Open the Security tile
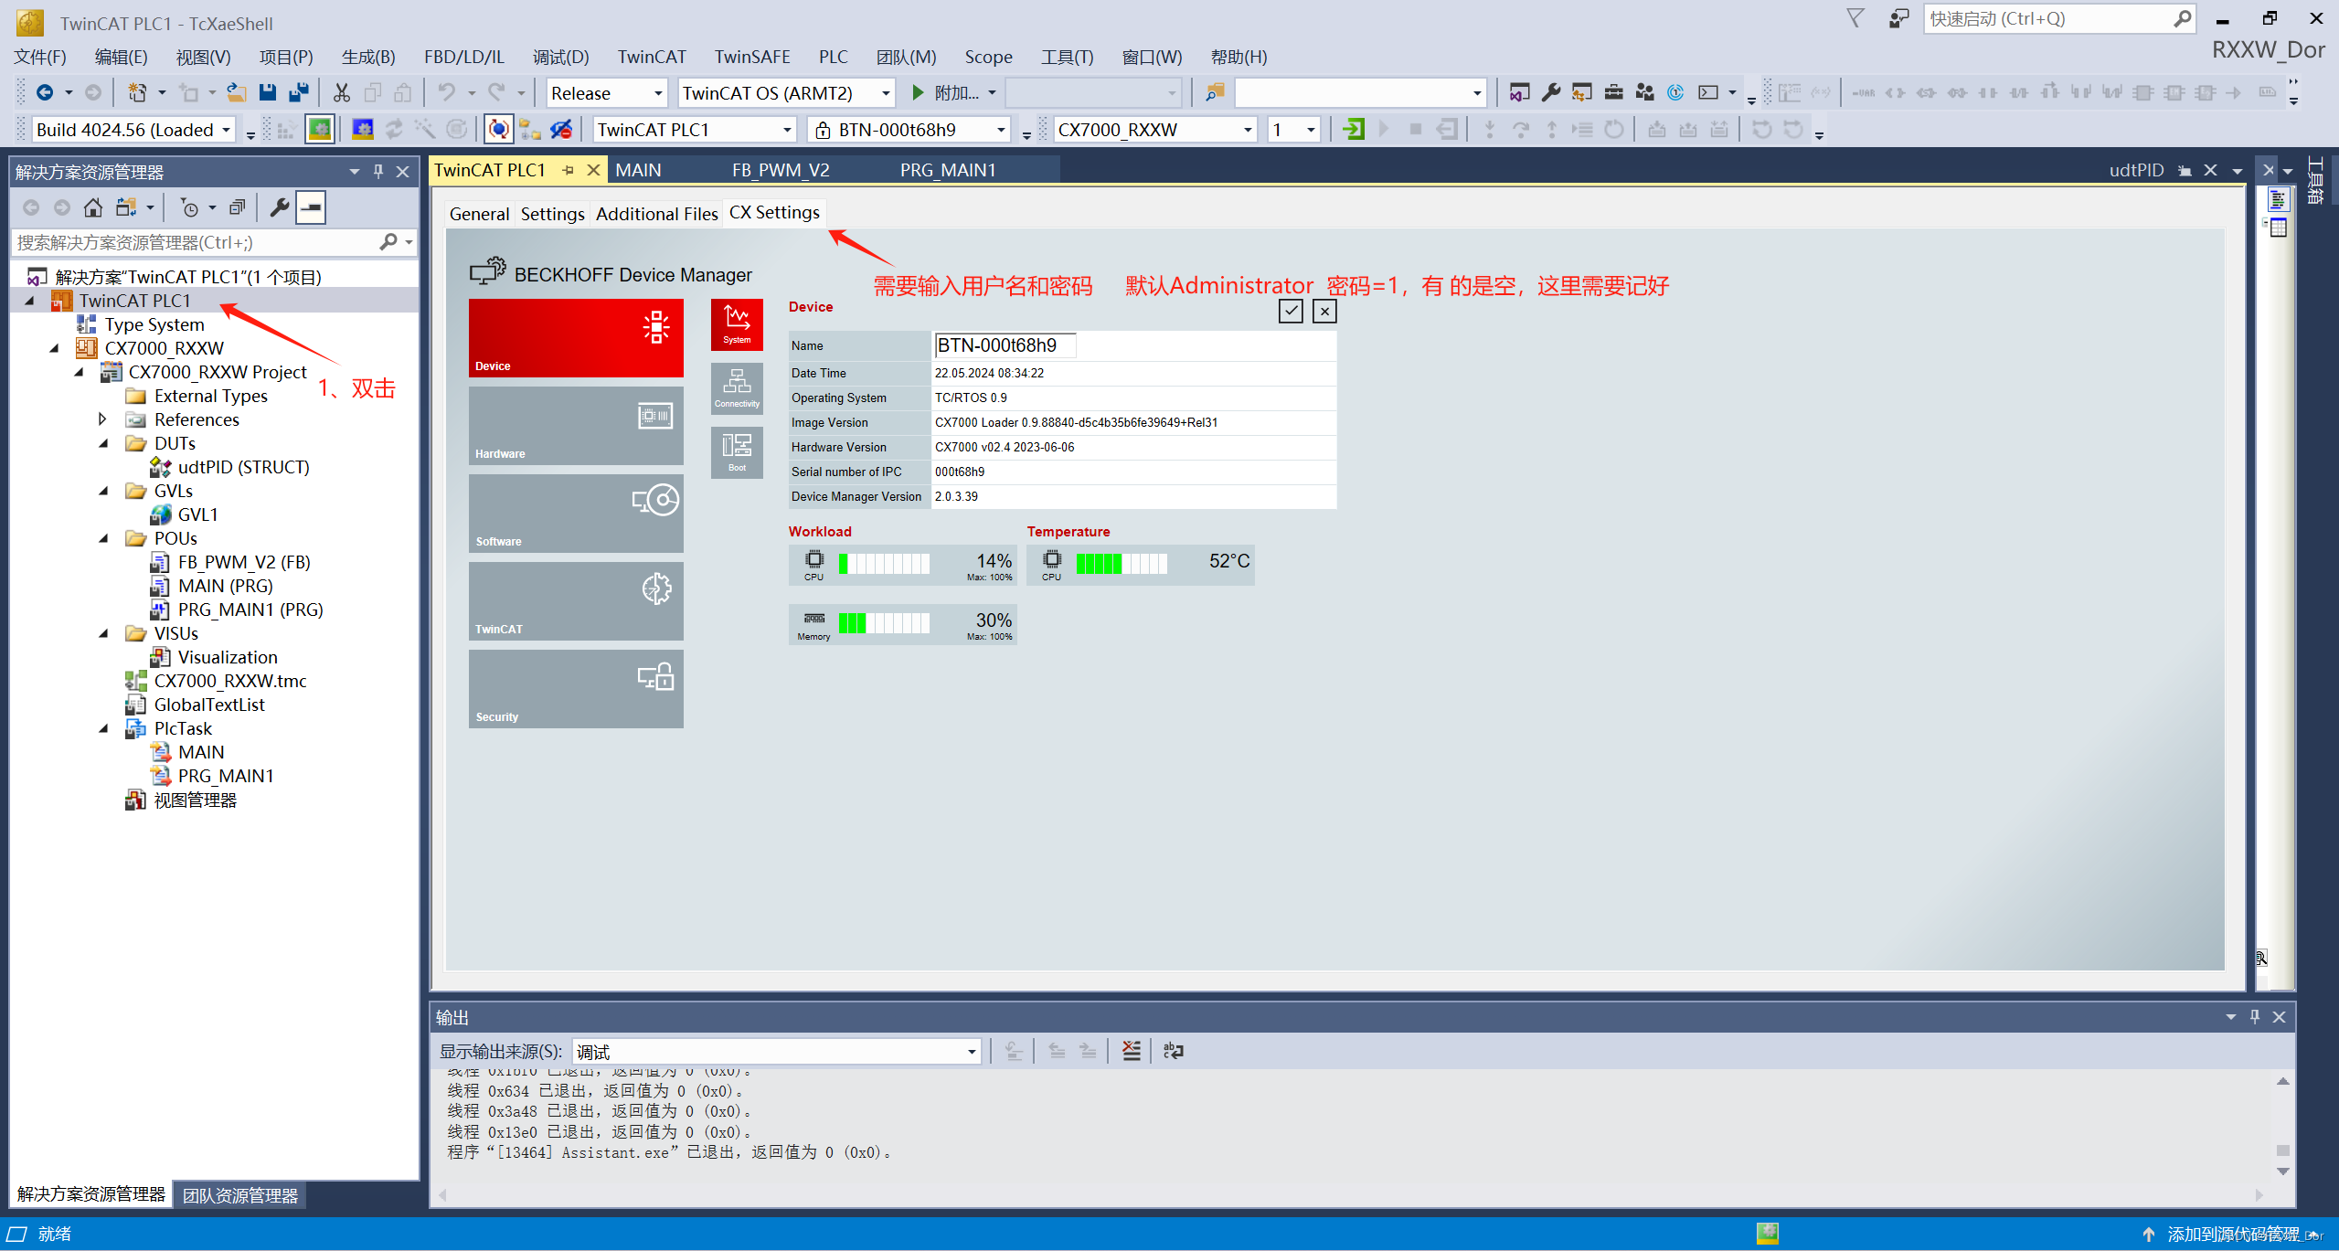 576,689
